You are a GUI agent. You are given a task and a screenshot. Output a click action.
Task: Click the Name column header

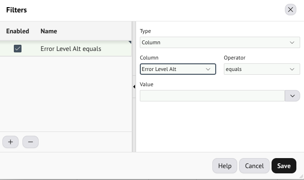click(x=49, y=31)
